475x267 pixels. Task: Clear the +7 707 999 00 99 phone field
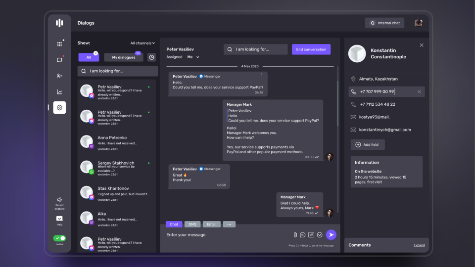tap(419, 92)
